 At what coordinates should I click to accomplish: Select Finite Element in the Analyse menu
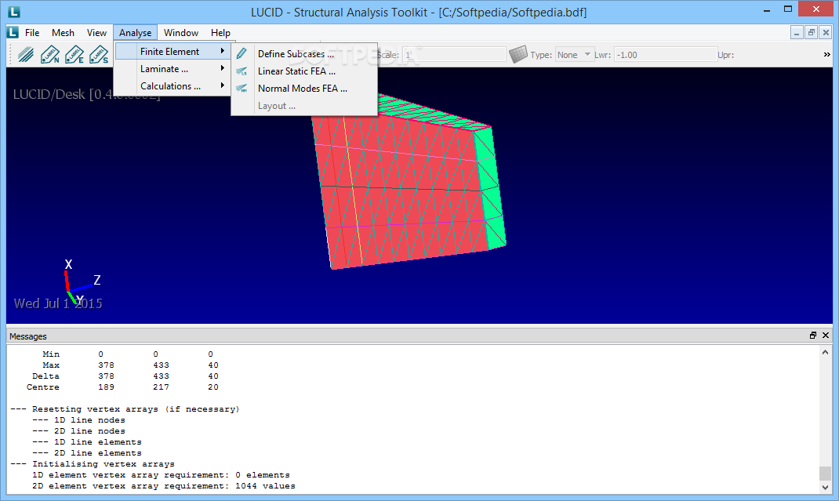(173, 52)
